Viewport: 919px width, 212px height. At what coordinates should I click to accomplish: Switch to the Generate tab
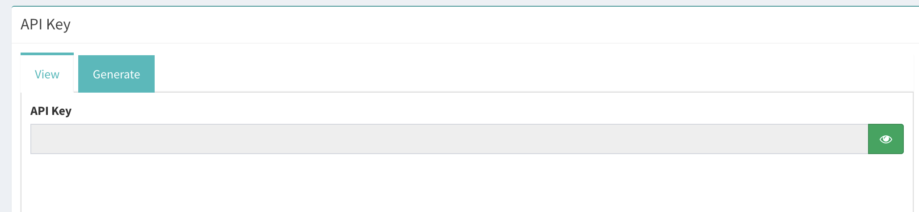(x=116, y=74)
